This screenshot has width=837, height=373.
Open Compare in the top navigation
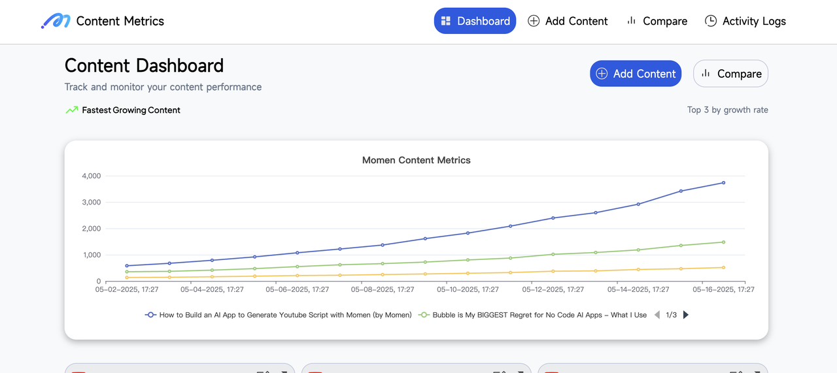(657, 21)
